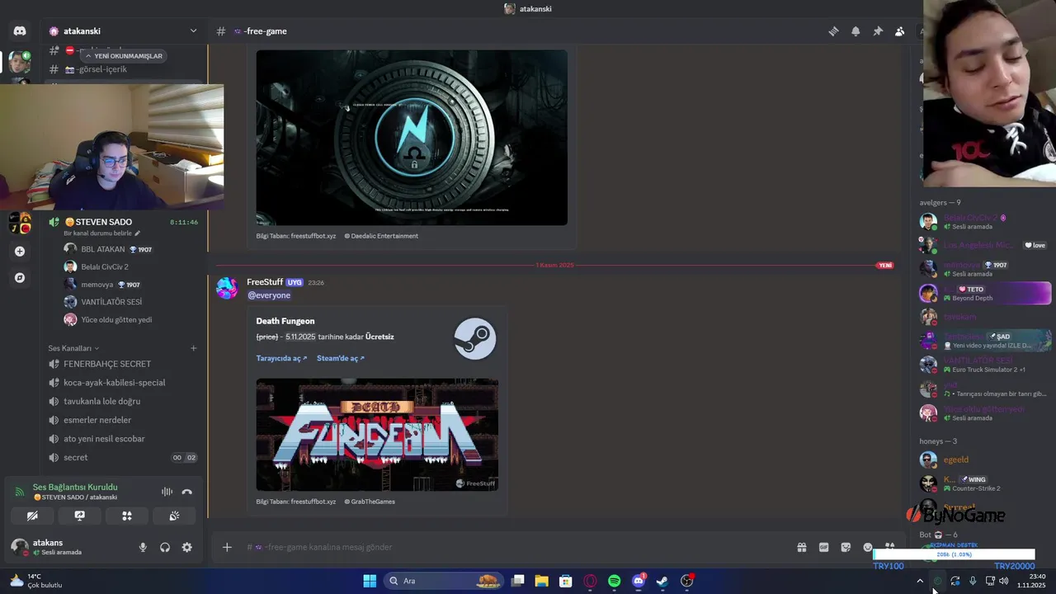Viewport: 1056px width, 594px height.
Task: Click the @everyone mention
Action: click(x=269, y=295)
